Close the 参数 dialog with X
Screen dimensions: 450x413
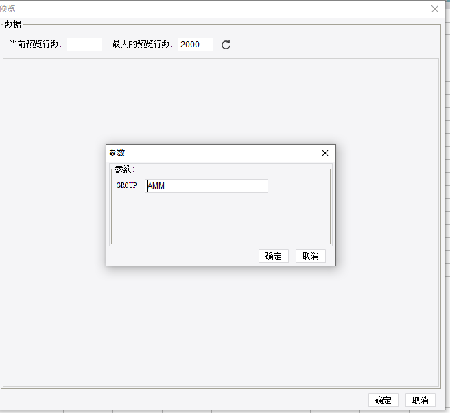pos(325,153)
